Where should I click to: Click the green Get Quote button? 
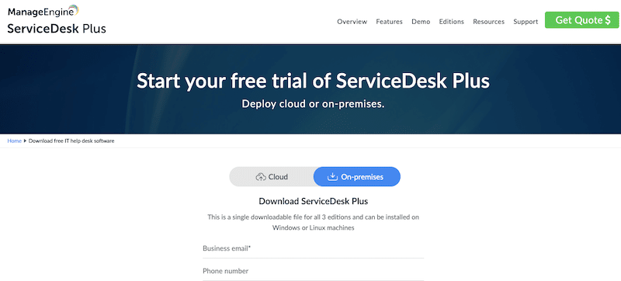pos(581,20)
